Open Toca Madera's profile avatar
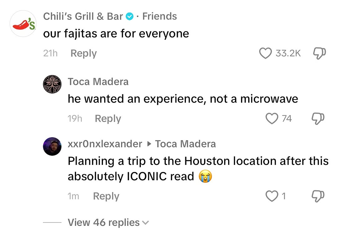 click(x=52, y=84)
